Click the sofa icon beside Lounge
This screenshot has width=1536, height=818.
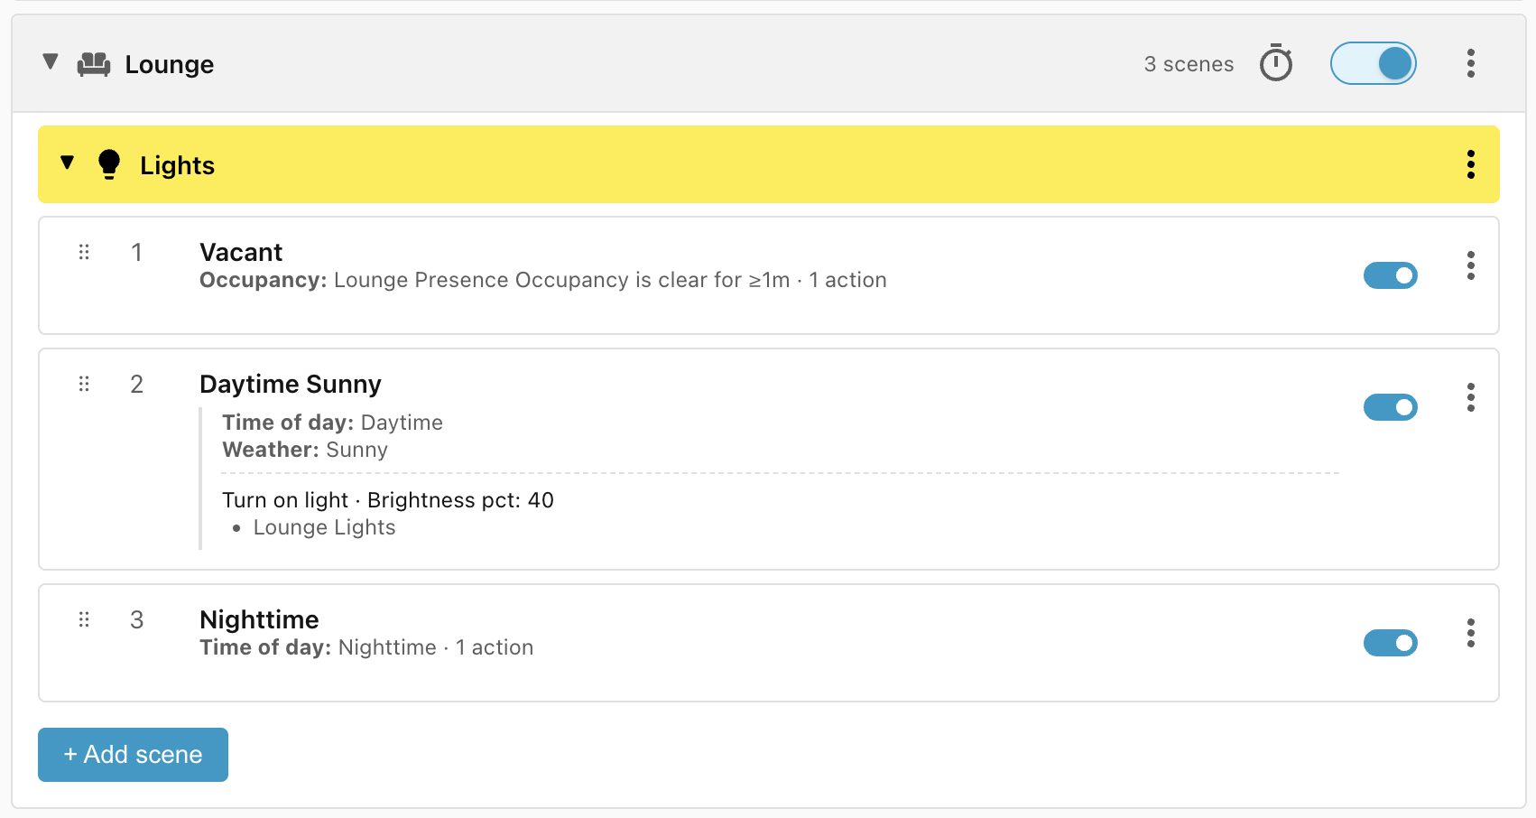point(94,64)
